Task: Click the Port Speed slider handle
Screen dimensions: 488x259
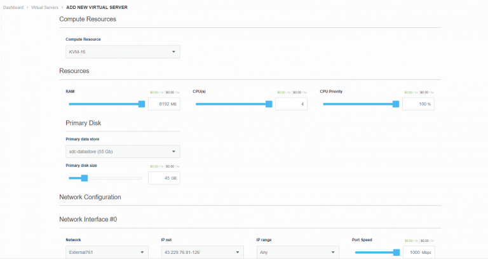Action: coord(396,253)
